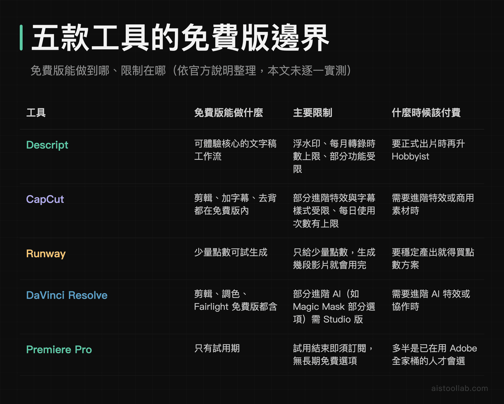Click the cell 部分進階特效與字幕樣式受限
Image resolution: width=504 pixels, height=404 pixels.
tap(334, 211)
